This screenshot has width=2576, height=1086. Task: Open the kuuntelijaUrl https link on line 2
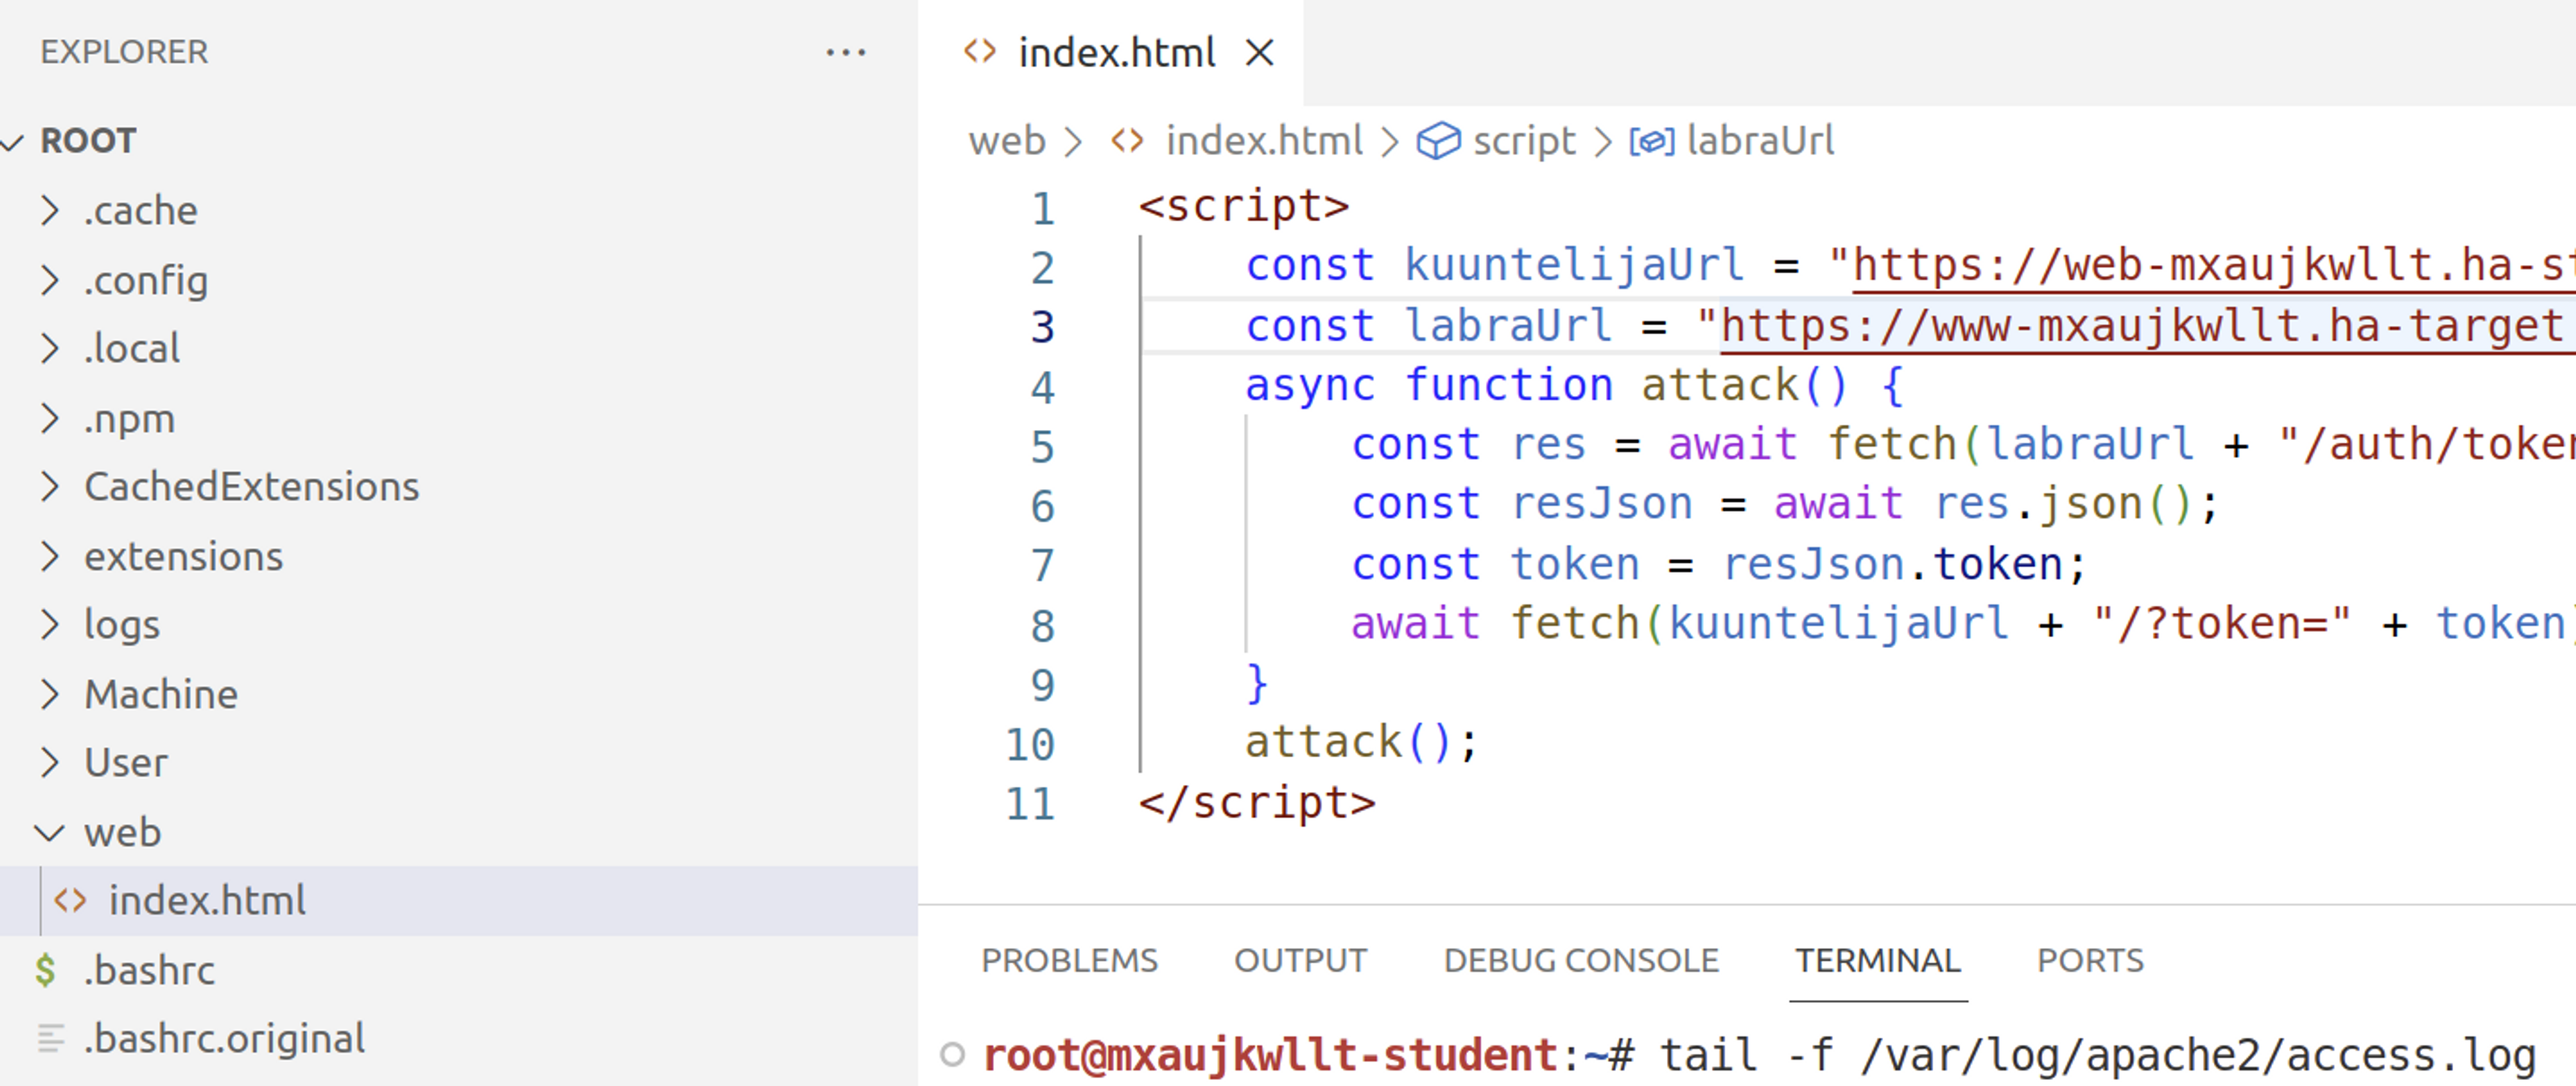(x=2200, y=267)
